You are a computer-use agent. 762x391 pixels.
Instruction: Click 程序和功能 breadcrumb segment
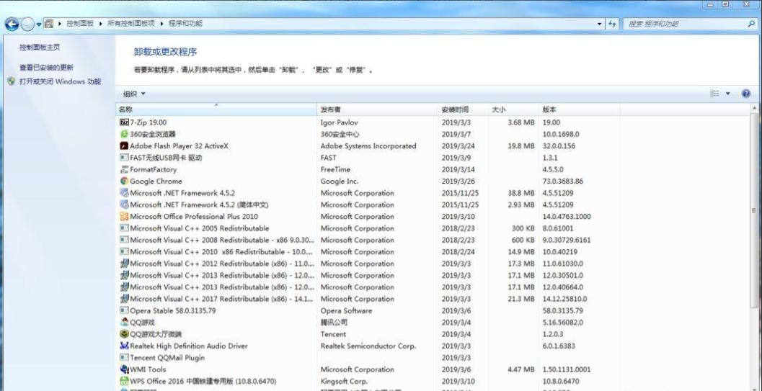pyautogui.click(x=185, y=23)
